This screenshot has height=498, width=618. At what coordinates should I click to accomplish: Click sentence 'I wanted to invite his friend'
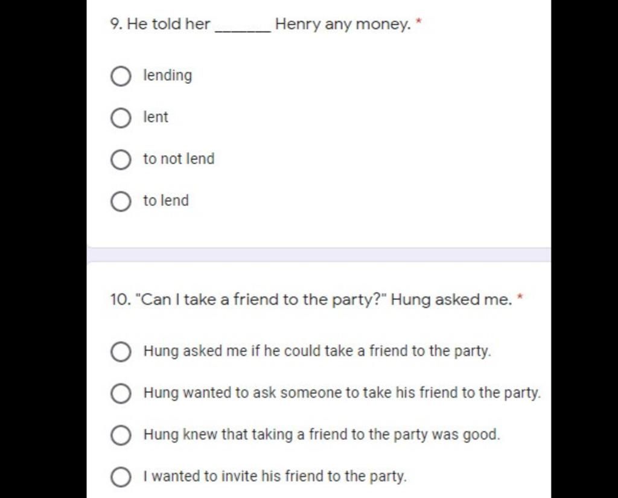pyautogui.click(x=275, y=476)
